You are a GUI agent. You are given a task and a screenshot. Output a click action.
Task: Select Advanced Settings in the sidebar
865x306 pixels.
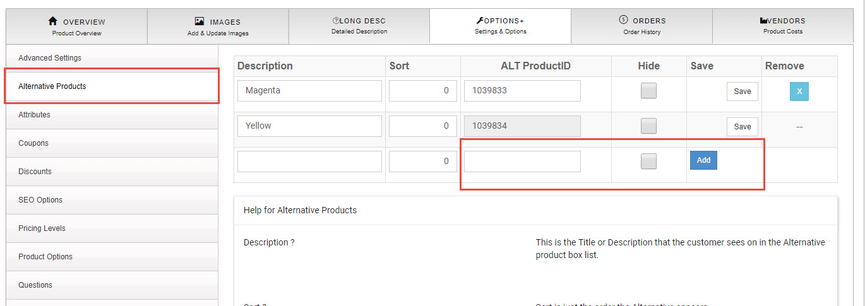(x=50, y=58)
